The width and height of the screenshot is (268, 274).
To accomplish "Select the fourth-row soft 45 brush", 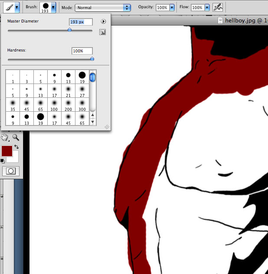I will tap(68, 119).
